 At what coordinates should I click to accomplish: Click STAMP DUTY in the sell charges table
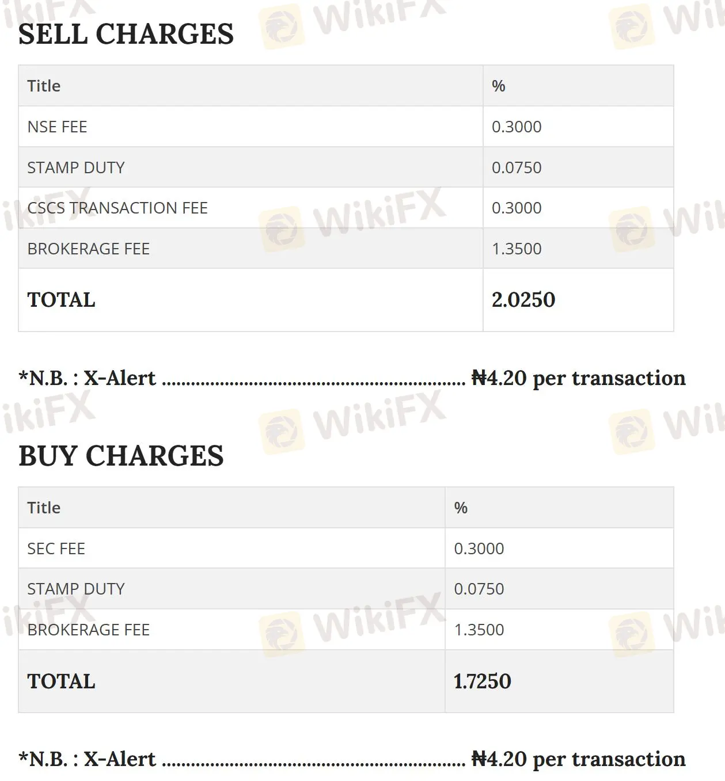[76, 167]
